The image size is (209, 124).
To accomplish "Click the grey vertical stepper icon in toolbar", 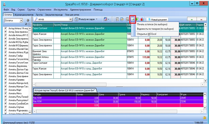I will point(112,19).
